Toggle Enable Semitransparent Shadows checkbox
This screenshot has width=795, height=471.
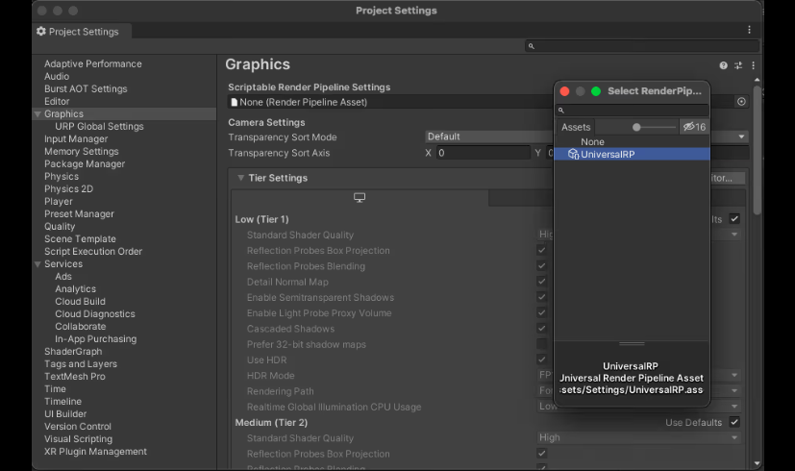click(x=541, y=297)
